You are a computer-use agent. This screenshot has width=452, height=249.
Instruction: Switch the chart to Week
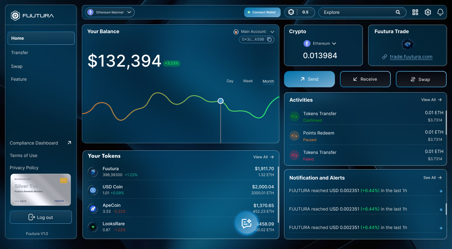pos(248,81)
